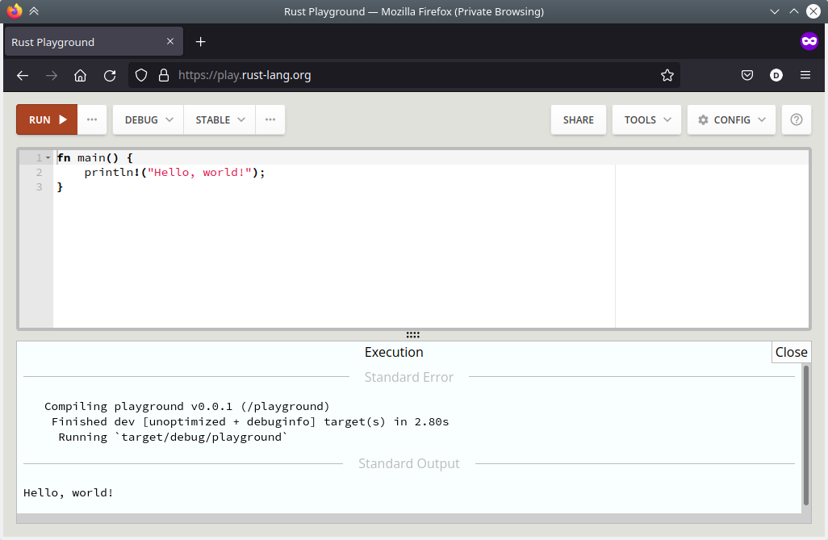Close the Execution output panel
828x540 pixels.
click(791, 352)
